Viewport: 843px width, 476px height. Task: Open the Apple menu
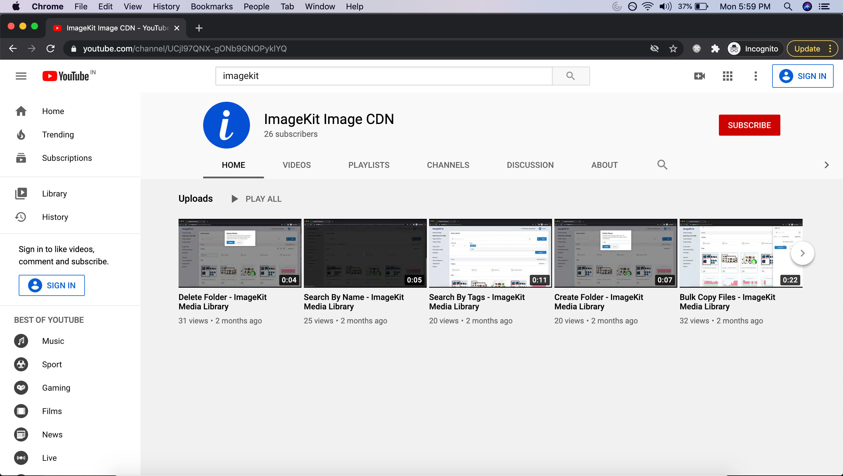[x=16, y=6]
